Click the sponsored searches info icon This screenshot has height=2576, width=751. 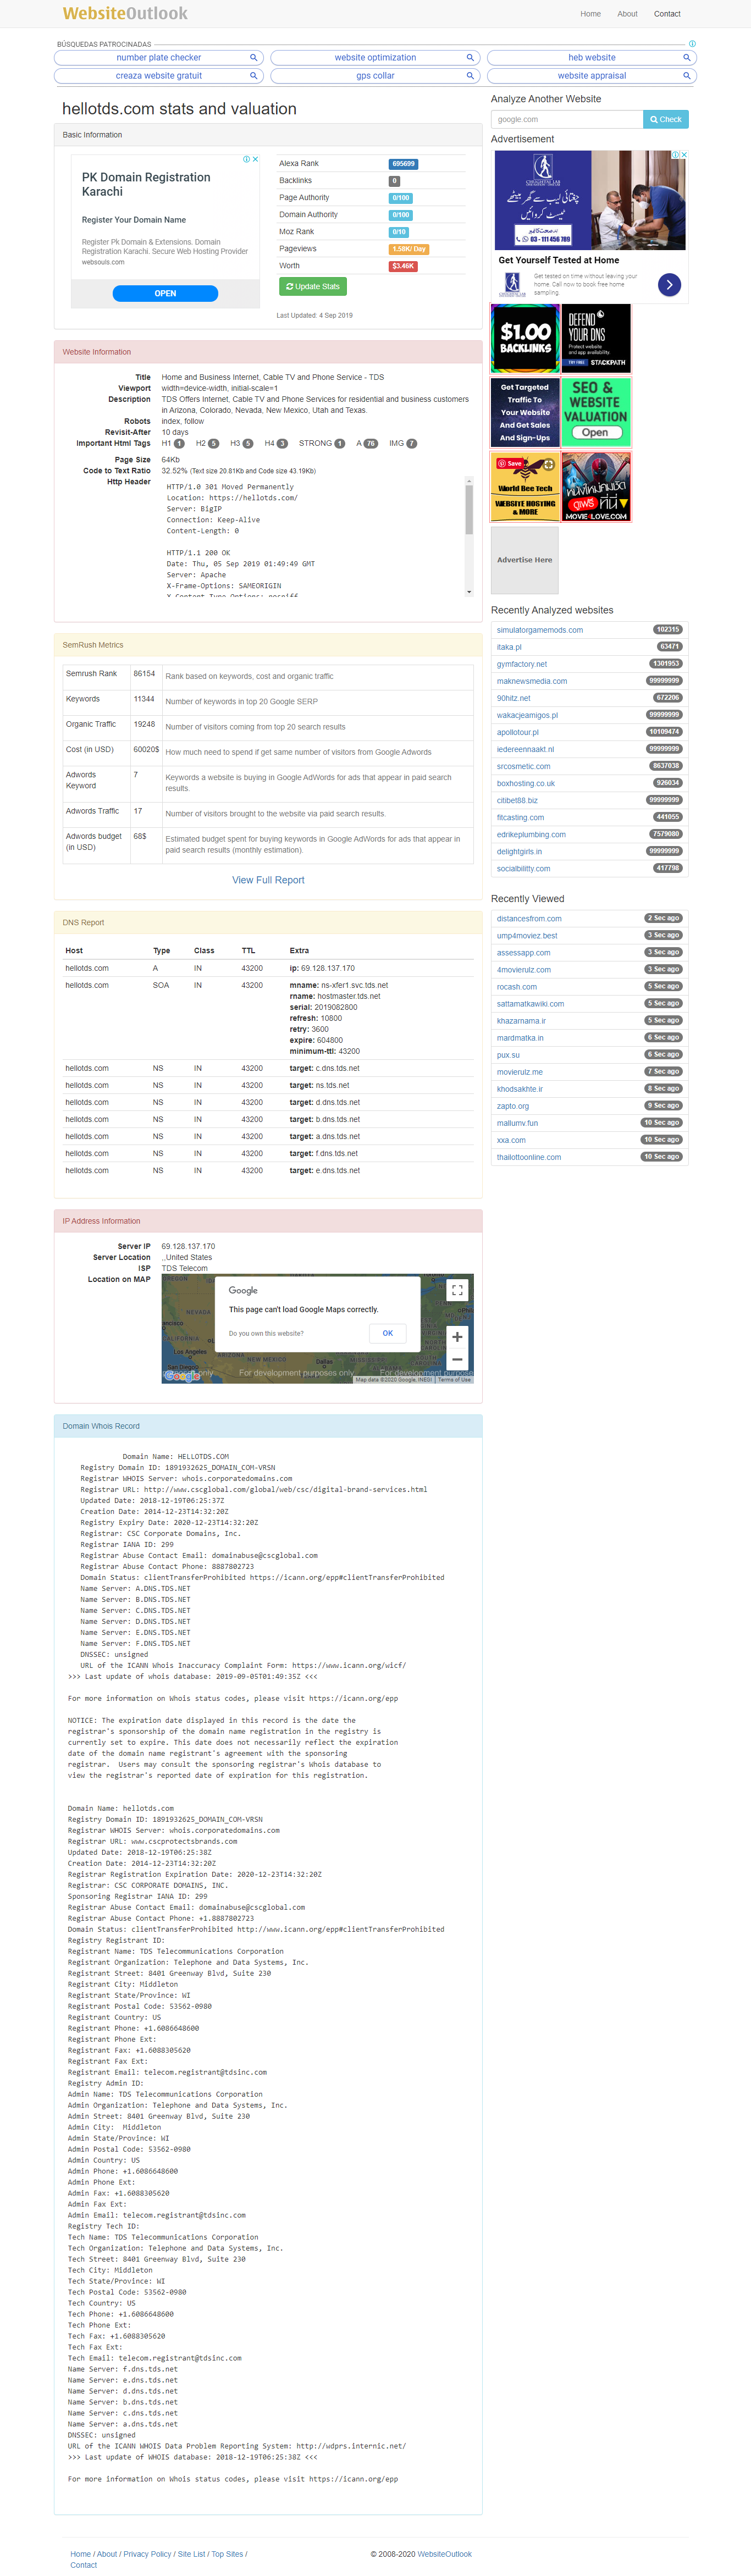[x=692, y=44]
